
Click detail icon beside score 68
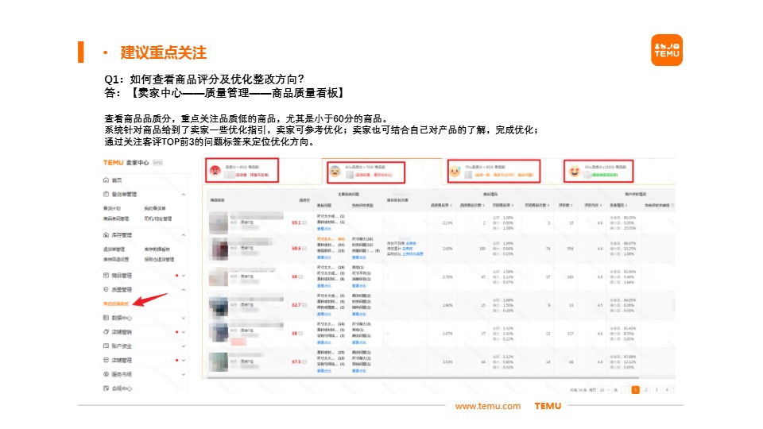pos(300,334)
